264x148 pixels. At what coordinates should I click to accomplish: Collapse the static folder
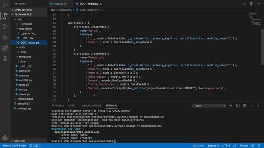[29, 47]
